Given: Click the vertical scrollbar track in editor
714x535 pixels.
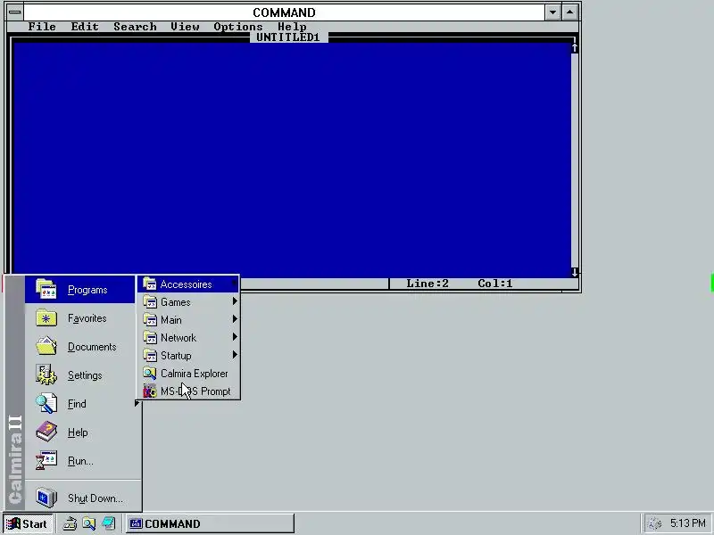Looking at the screenshot, I should 575,160.
